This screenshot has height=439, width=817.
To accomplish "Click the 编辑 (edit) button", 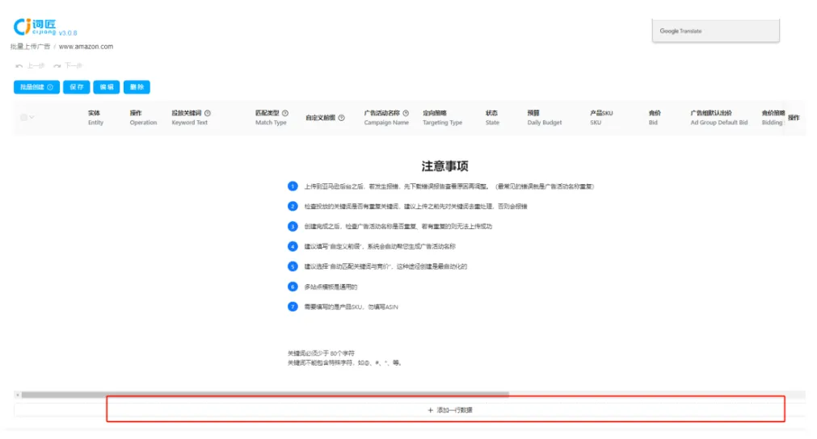I will click(x=107, y=87).
